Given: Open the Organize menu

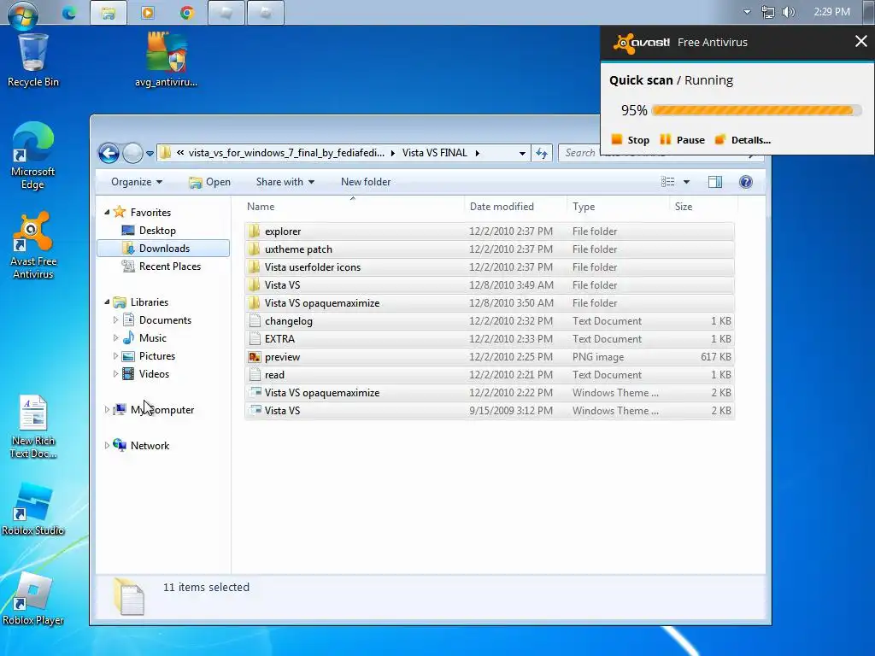Looking at the screenshot, I should (137, 182).
